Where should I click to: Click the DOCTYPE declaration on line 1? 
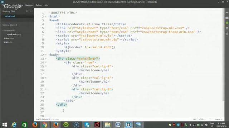pyautogui.click(x=63, y=13)
